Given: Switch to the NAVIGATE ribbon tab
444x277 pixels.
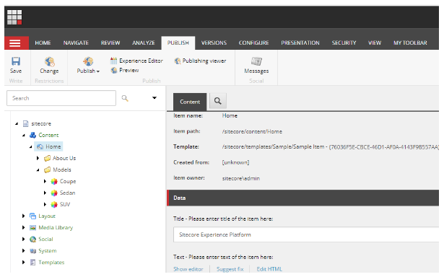Looking at the screenshot, I should point(76,43).
